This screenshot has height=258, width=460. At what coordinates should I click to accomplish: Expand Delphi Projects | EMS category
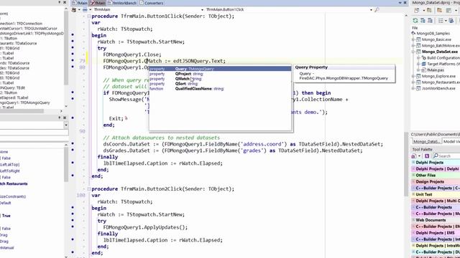click(x=414, y=233)
